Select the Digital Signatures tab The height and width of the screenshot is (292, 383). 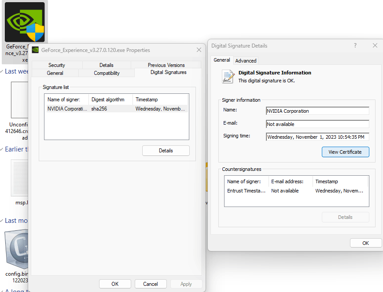pos(168,72)
